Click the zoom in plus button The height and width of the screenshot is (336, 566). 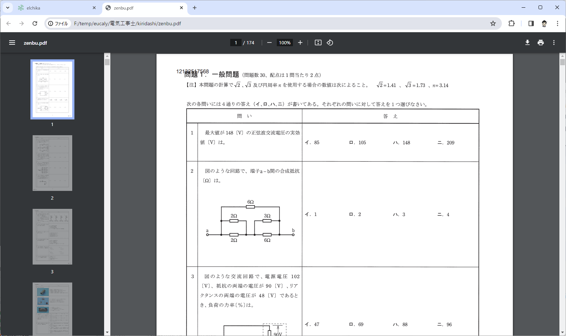pyautogui.click(x=300, y=43)
